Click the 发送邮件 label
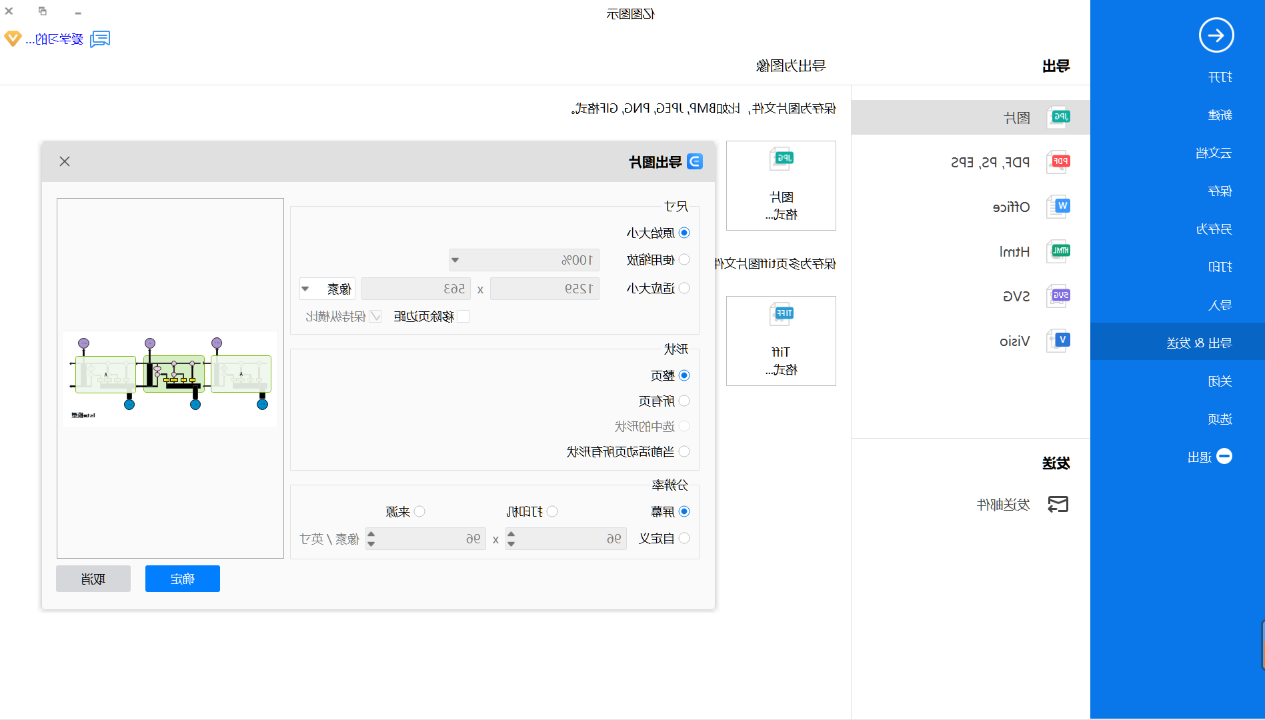 click(x=1003, y=505)
